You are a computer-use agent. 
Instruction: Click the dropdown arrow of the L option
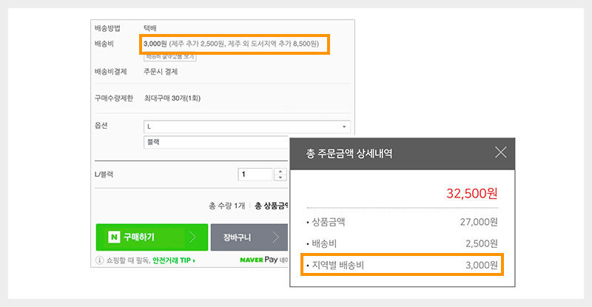344,126
